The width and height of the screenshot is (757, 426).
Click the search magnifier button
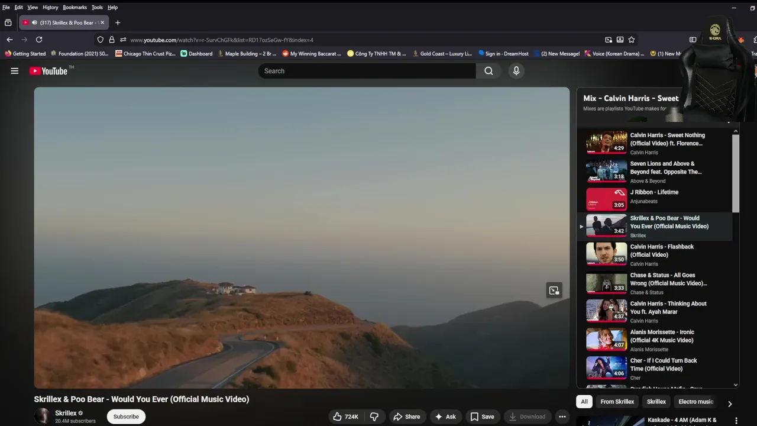[x=489, y=71]
